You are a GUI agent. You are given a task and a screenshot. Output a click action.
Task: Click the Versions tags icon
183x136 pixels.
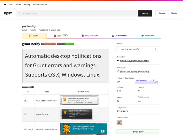coord(143,36)
